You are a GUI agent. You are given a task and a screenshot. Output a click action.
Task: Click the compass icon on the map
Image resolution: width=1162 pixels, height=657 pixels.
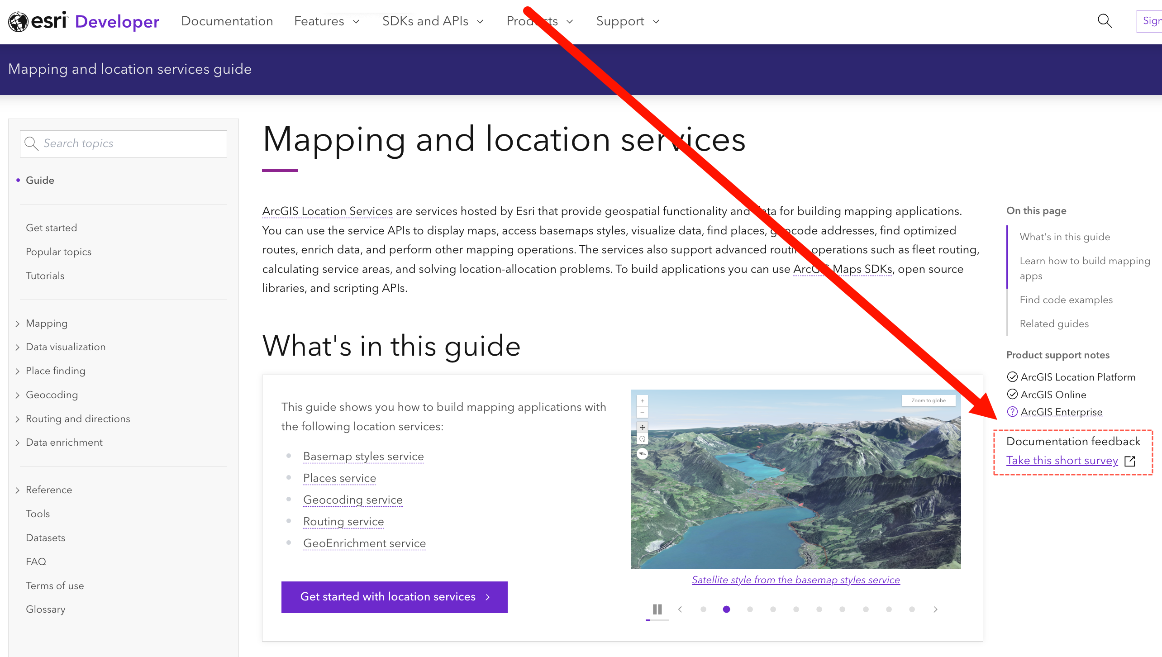tap(642, 454)
